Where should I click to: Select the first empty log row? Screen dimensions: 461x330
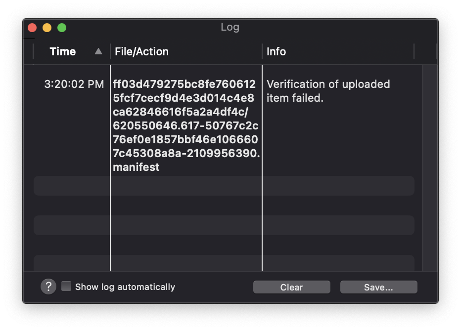(224, 186)
